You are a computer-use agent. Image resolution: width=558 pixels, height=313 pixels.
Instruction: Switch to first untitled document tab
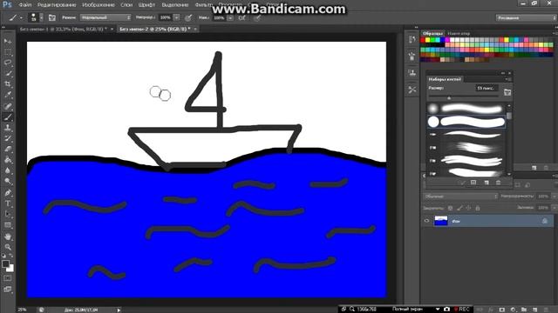pos(64,29)
